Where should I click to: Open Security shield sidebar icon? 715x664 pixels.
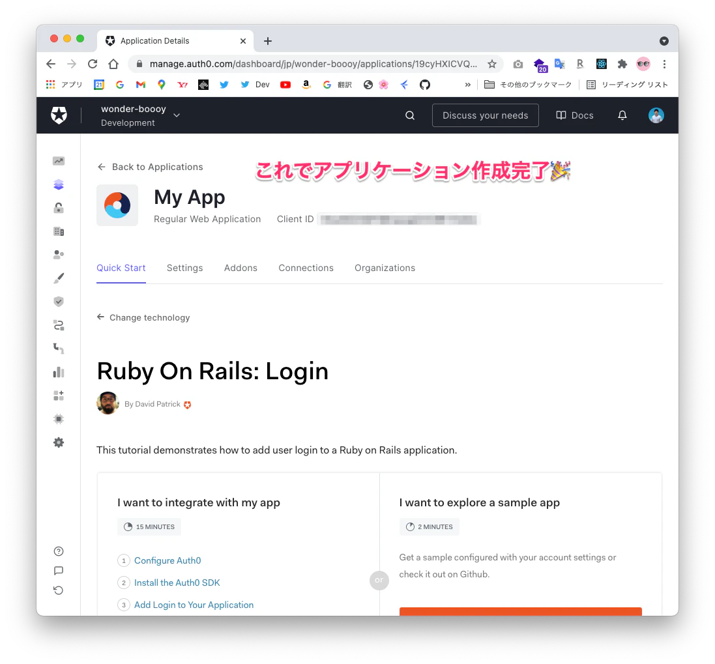coord(59,302)
